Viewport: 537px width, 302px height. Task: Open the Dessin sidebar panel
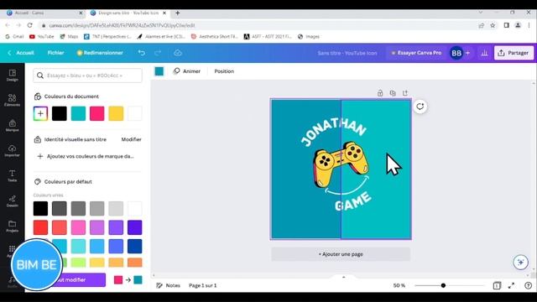pyautogui.click(x=13, y=201)
